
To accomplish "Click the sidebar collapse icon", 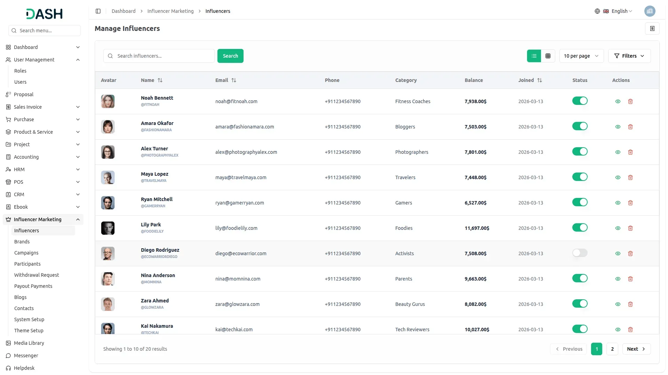I will [98, 11].
